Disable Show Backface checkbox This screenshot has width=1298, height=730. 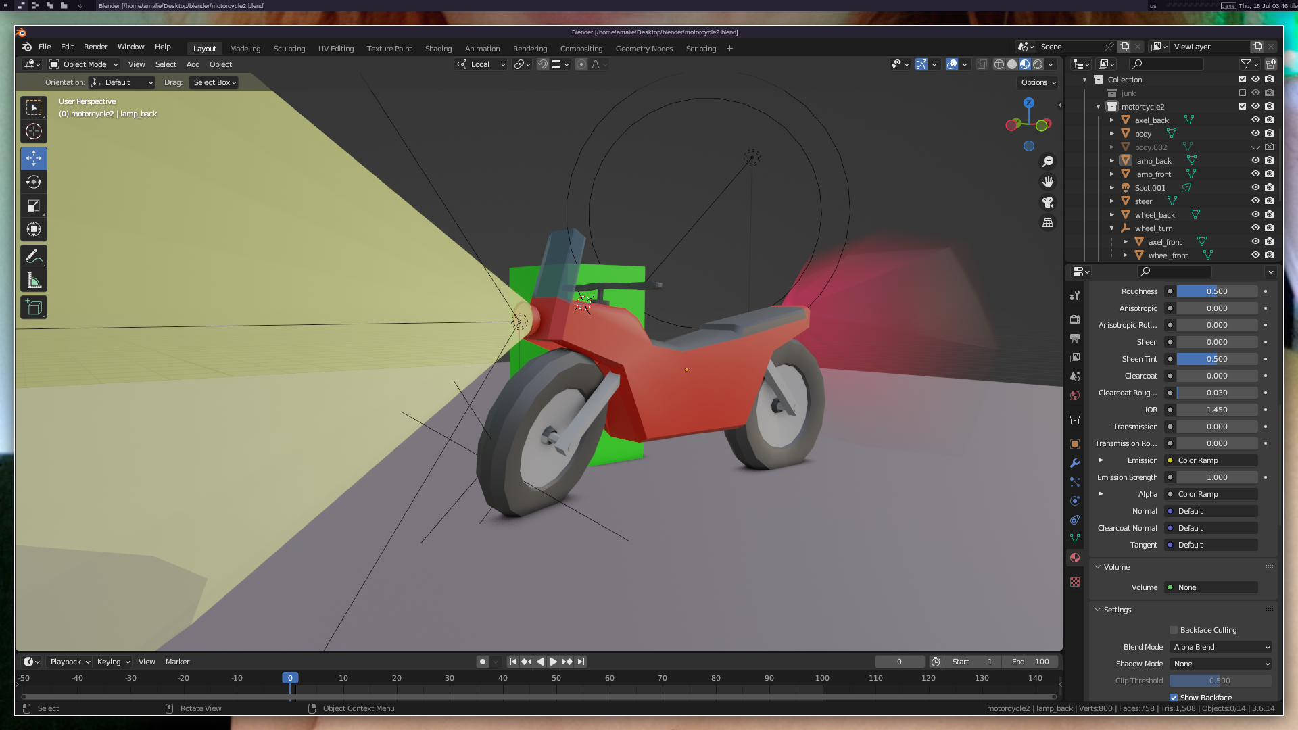[1174, 698]
